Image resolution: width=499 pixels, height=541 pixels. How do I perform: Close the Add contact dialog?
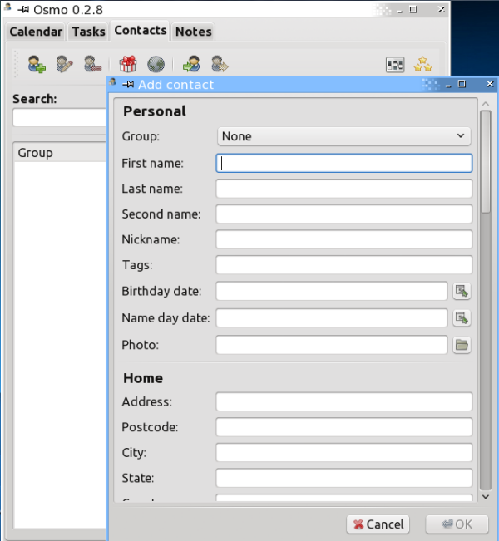490,84
